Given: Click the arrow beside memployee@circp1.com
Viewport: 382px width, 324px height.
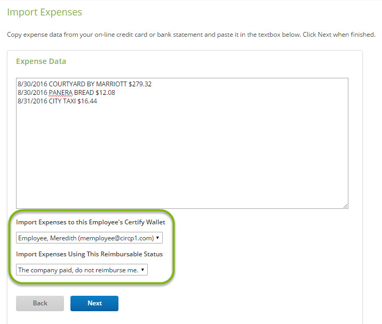Looking at the screenshot, I should [x=157, y=238].
